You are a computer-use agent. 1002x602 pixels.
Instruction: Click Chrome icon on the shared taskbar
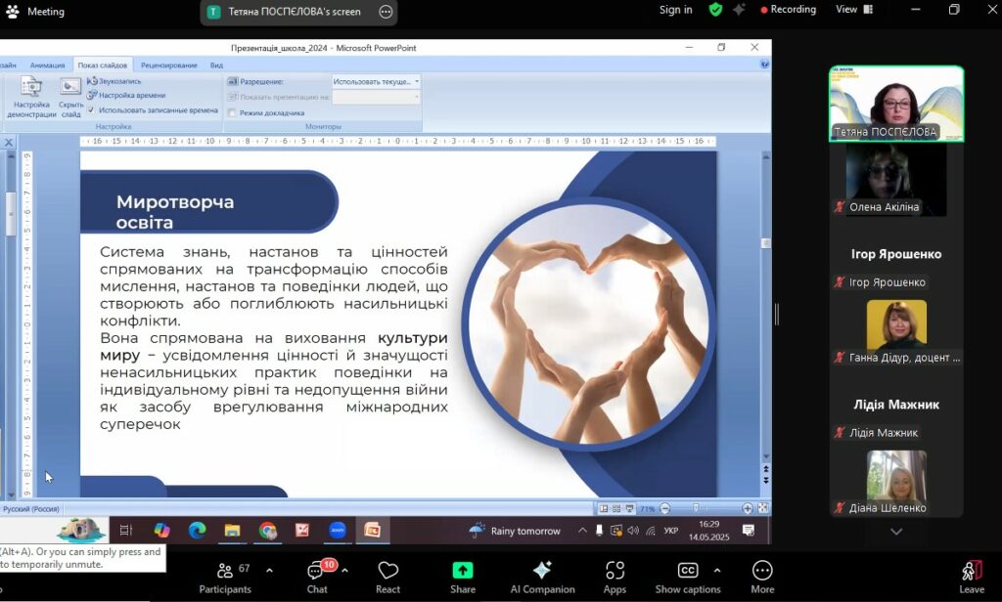pos(268,530)
